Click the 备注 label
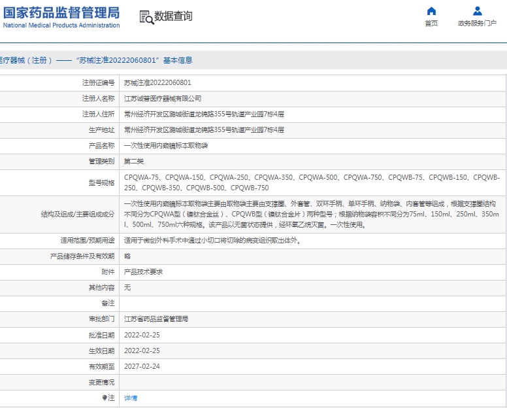The width and height of the screenshot is (507, 412). point(108,303)
